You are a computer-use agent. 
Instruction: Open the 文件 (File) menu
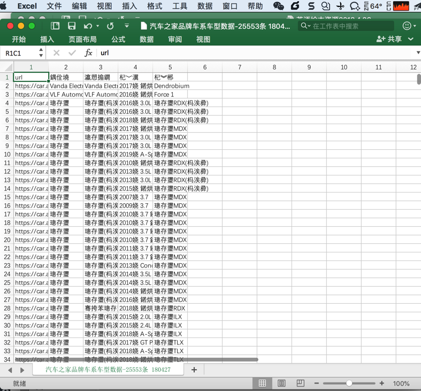click(x=54, y=6)
